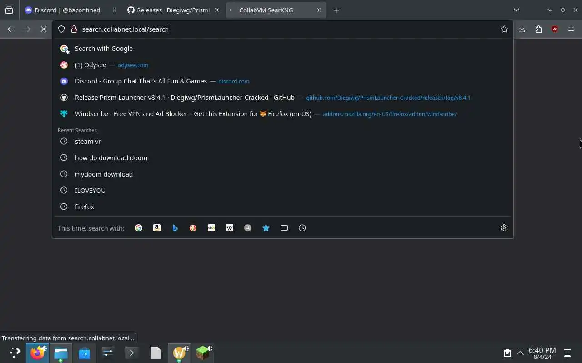Search this time with DuckDuckGo icon
This screenshot has height=363, width=582.
click(193, 228)
